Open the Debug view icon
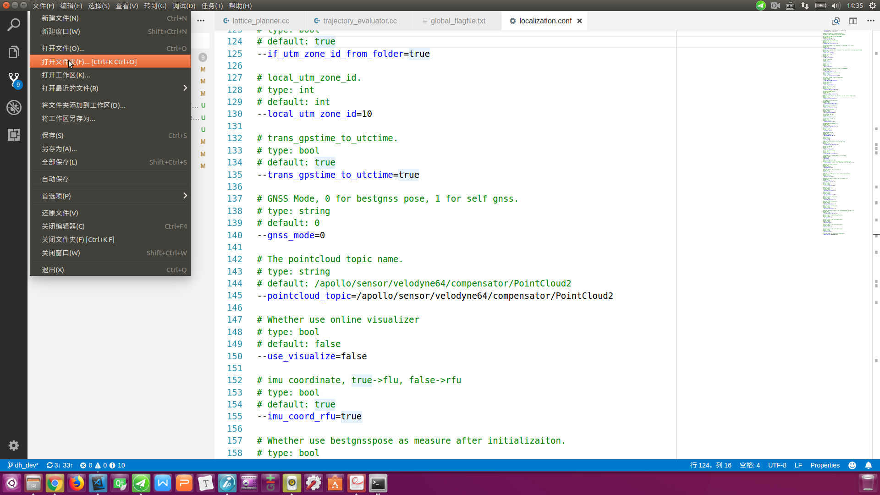The width and height of the screenshot is (880, 495). pos(14,107)
